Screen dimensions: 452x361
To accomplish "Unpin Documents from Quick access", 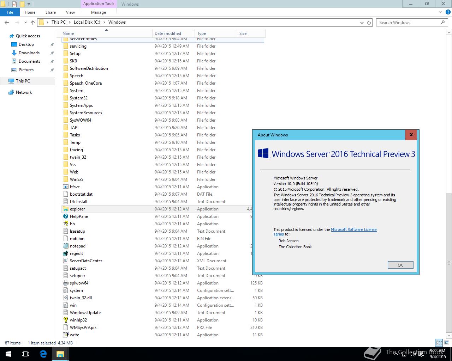I will coord(52,61).
